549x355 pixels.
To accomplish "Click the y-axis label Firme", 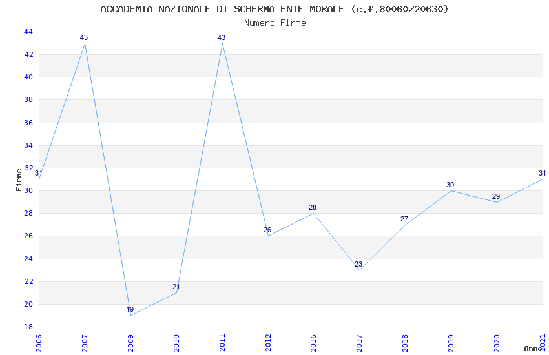I will point(19,180).
